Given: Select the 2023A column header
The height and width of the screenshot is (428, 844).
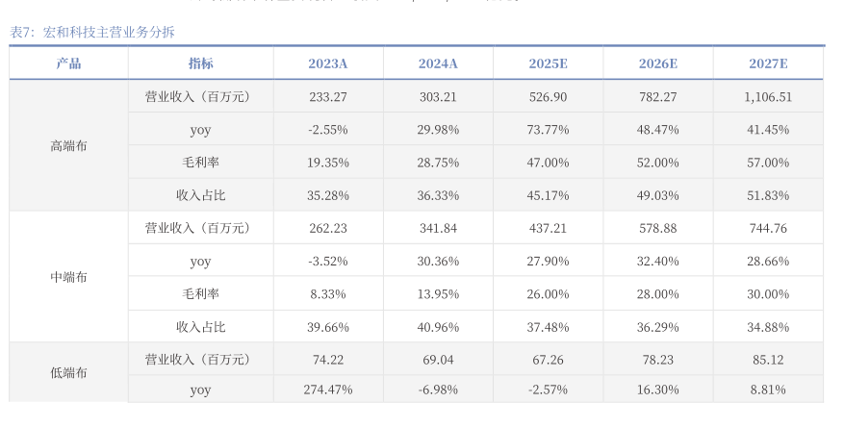Looking at the screenshot, I should pyautogui.click(x=328, y=63).
